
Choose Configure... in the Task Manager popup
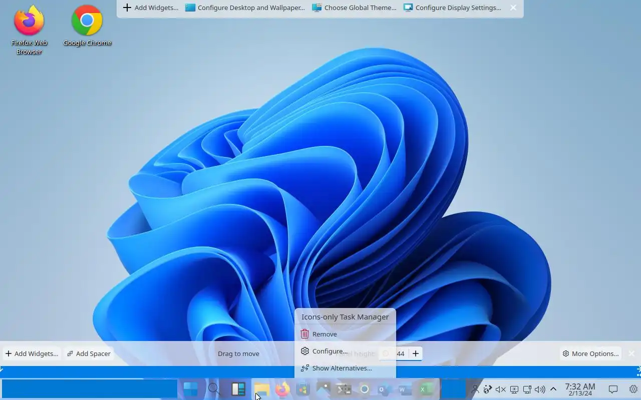tap(345, 351)
